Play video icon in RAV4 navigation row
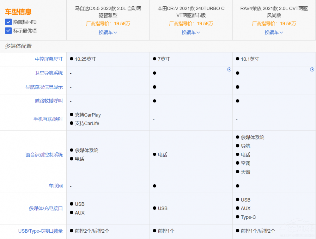Image resolution: width=316 pixels, height=239 pixels. click(312, 70)
